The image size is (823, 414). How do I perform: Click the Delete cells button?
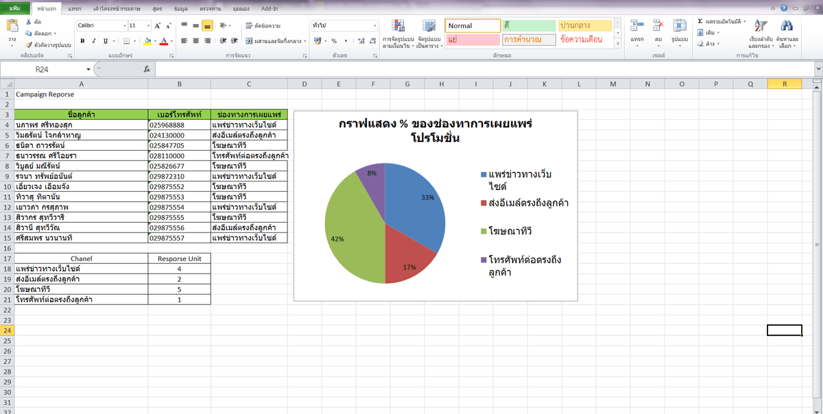(x=658, y=31)
